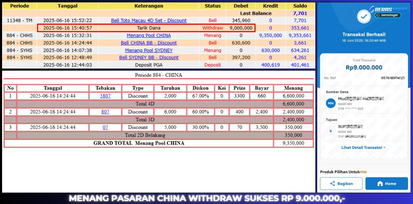Click the Total 4D row label
The width and height of the screenshot is (413, 204).
145,104
